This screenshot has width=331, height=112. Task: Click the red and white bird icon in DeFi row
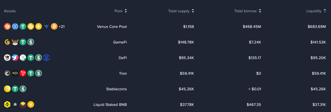[15, 58]
